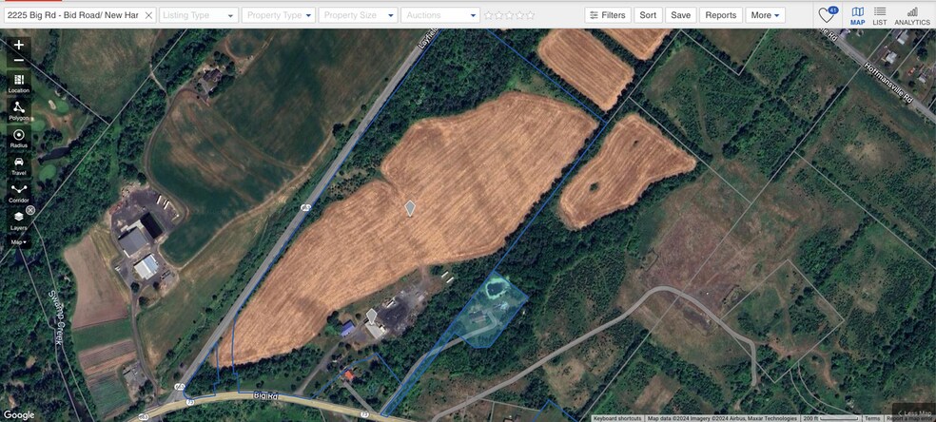Screen dimensions: 936x422
Task: Zoom out with the minus button
Action: tap(18, 60)
